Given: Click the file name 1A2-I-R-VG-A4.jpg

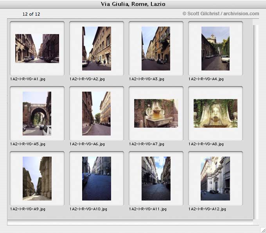Looking at the screenshot, I should click(206, 79).
